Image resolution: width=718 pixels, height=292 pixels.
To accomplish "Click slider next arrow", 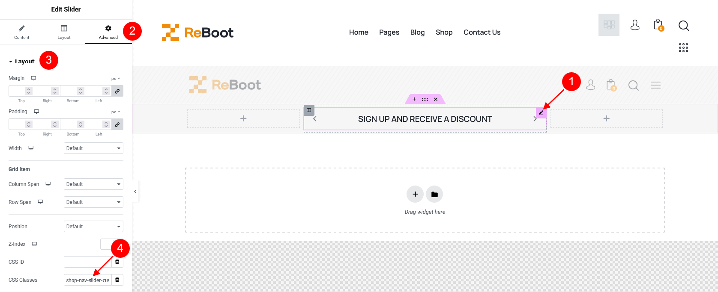I will [535, 119].
